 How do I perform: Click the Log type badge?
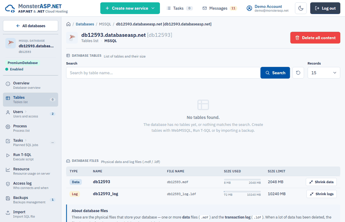[75, 194]
